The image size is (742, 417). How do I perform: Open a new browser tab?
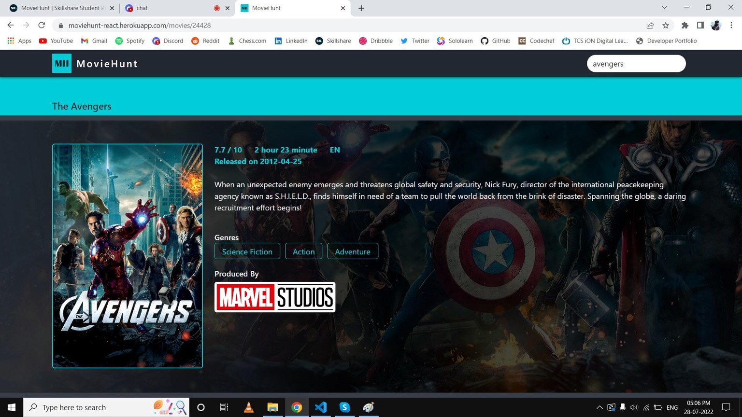click(361, 8)
